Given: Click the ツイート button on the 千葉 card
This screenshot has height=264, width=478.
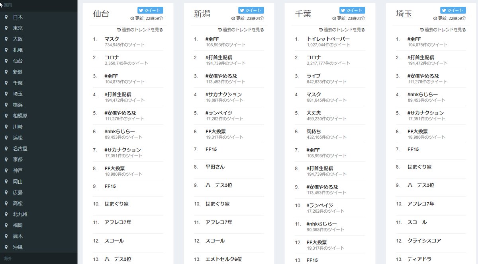Looking at the screenshot, I should (352, 10).
